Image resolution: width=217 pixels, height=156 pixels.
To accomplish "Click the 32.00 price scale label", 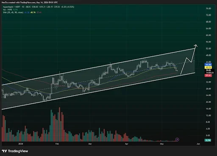I will point(209,82).
